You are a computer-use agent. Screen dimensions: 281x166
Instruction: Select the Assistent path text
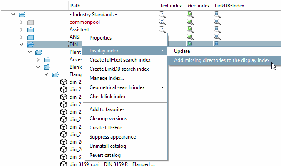pos(79,30)
